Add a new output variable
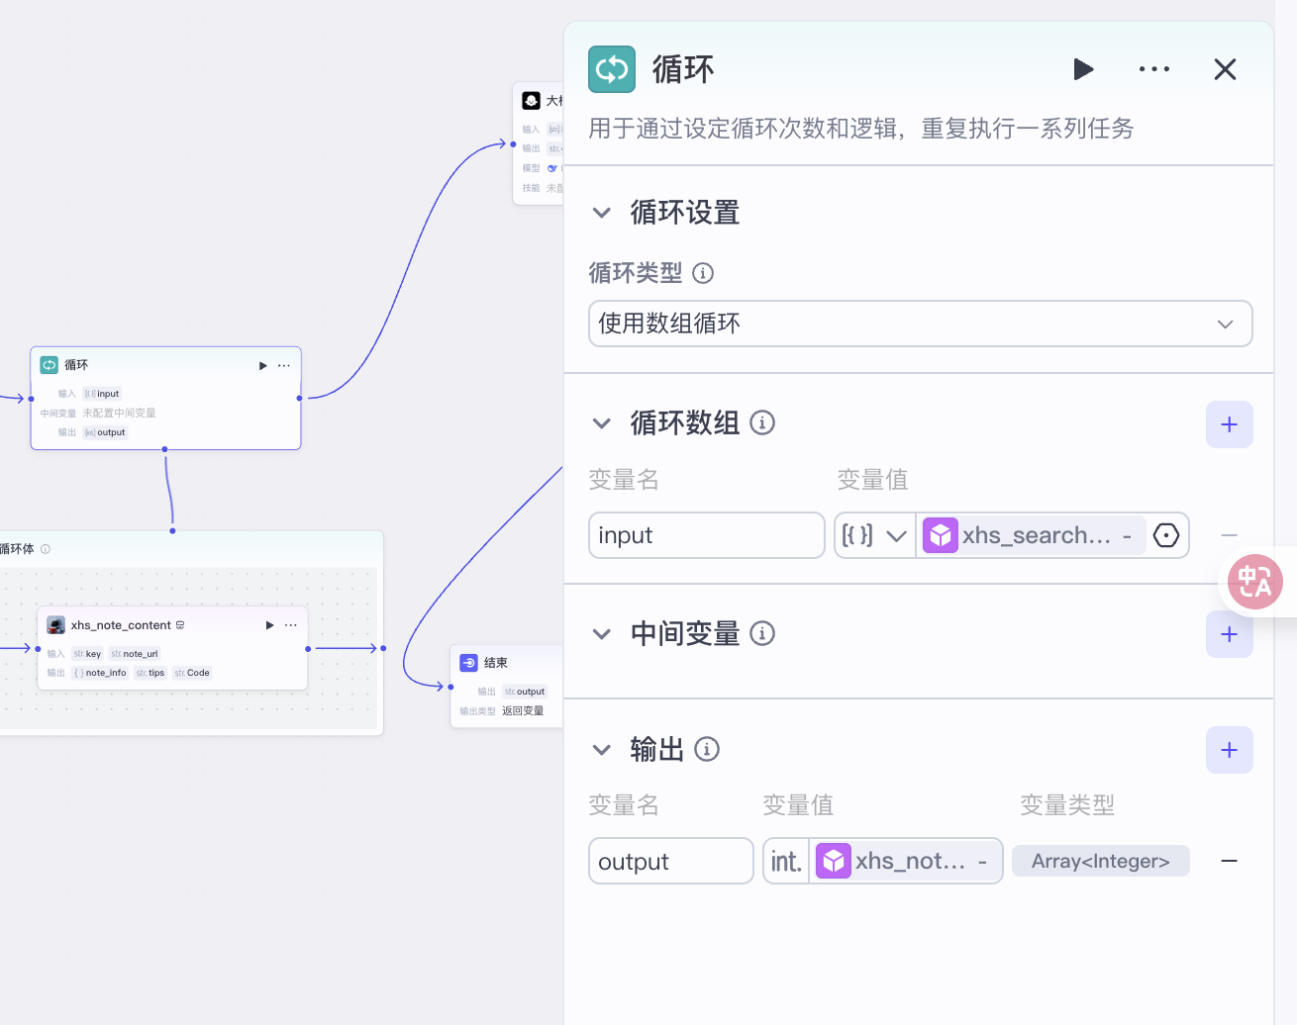Image resolution: width=1297 pixels, height=1025 pixels. [1229, 750]
